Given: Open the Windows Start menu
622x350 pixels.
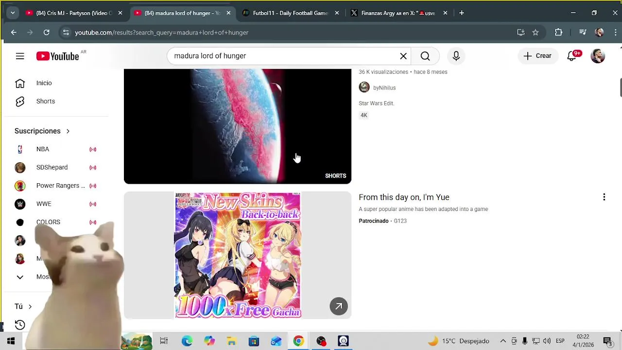Looking at the screenshot, I should 11,341.
